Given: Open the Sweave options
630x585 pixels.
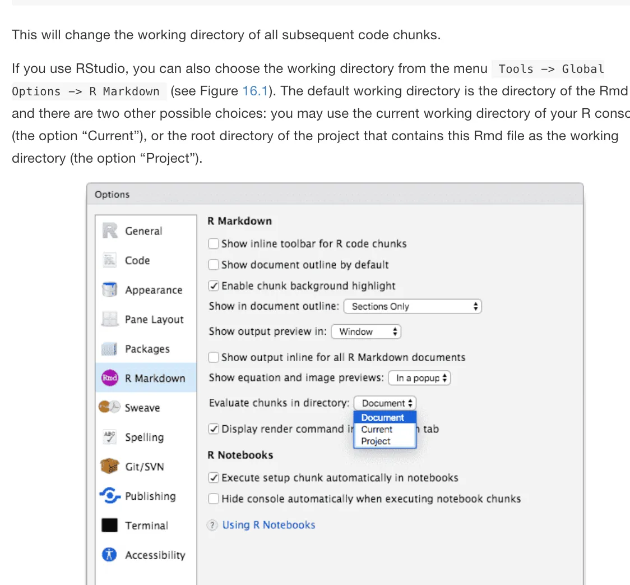Looking at the screenshot, I should point(146,407).
